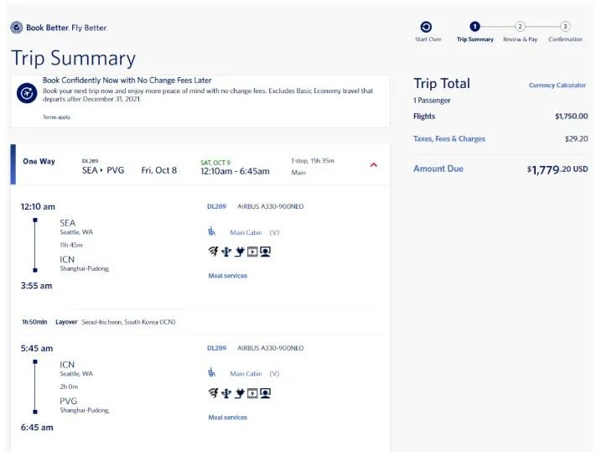Click the Wi-Fi amenity icon on ICN-PVG leg
The image size is (596, 452).
pos(213,392)
